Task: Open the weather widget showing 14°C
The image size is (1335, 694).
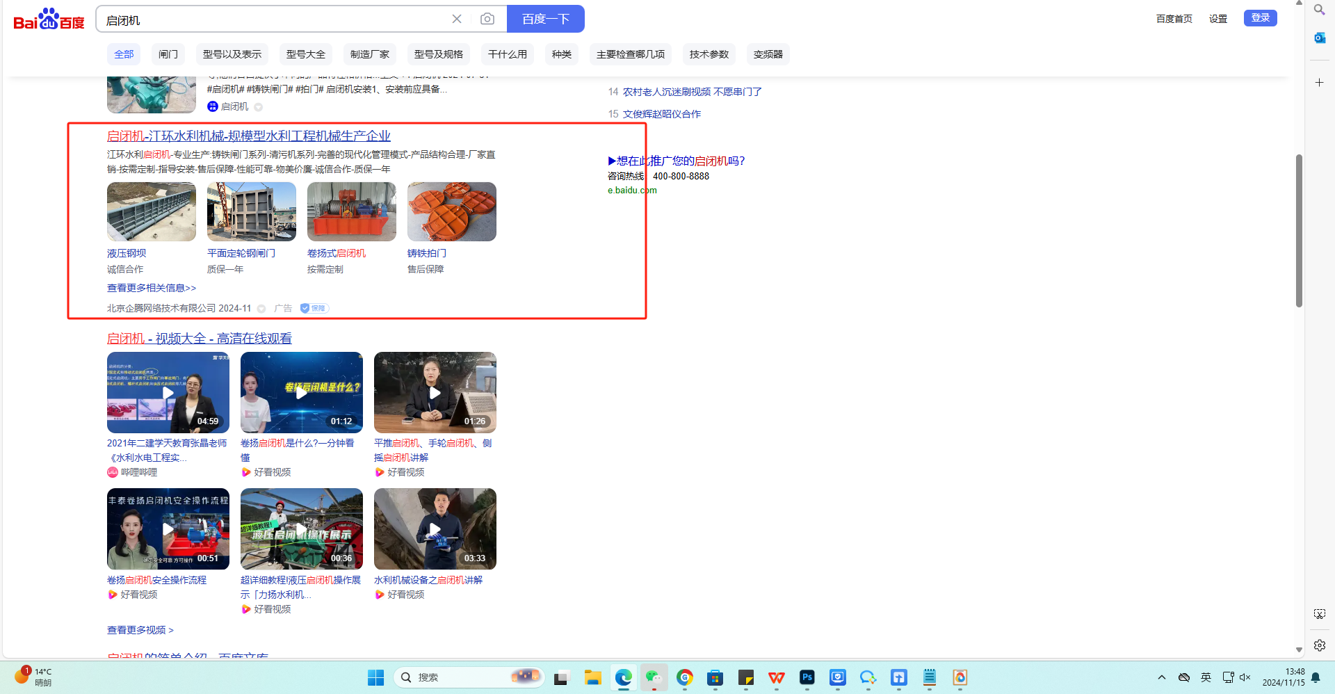Action: (x=34, y=677)
